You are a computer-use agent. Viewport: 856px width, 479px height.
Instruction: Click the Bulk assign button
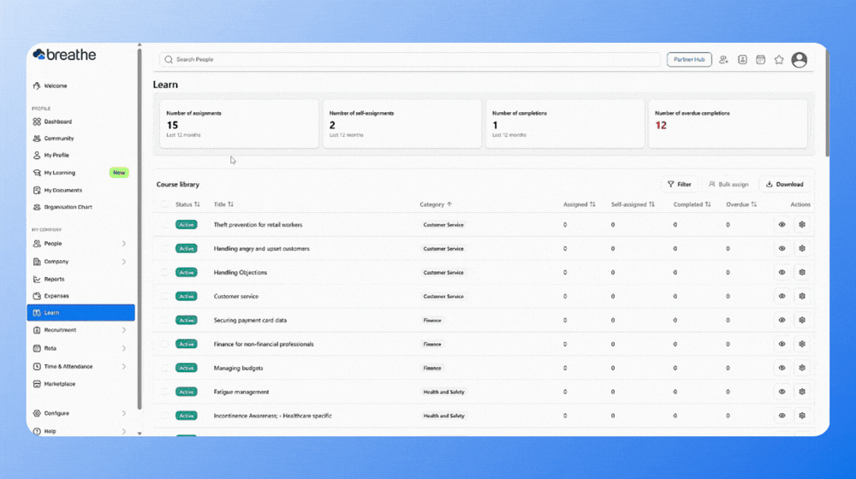point(728,185)
